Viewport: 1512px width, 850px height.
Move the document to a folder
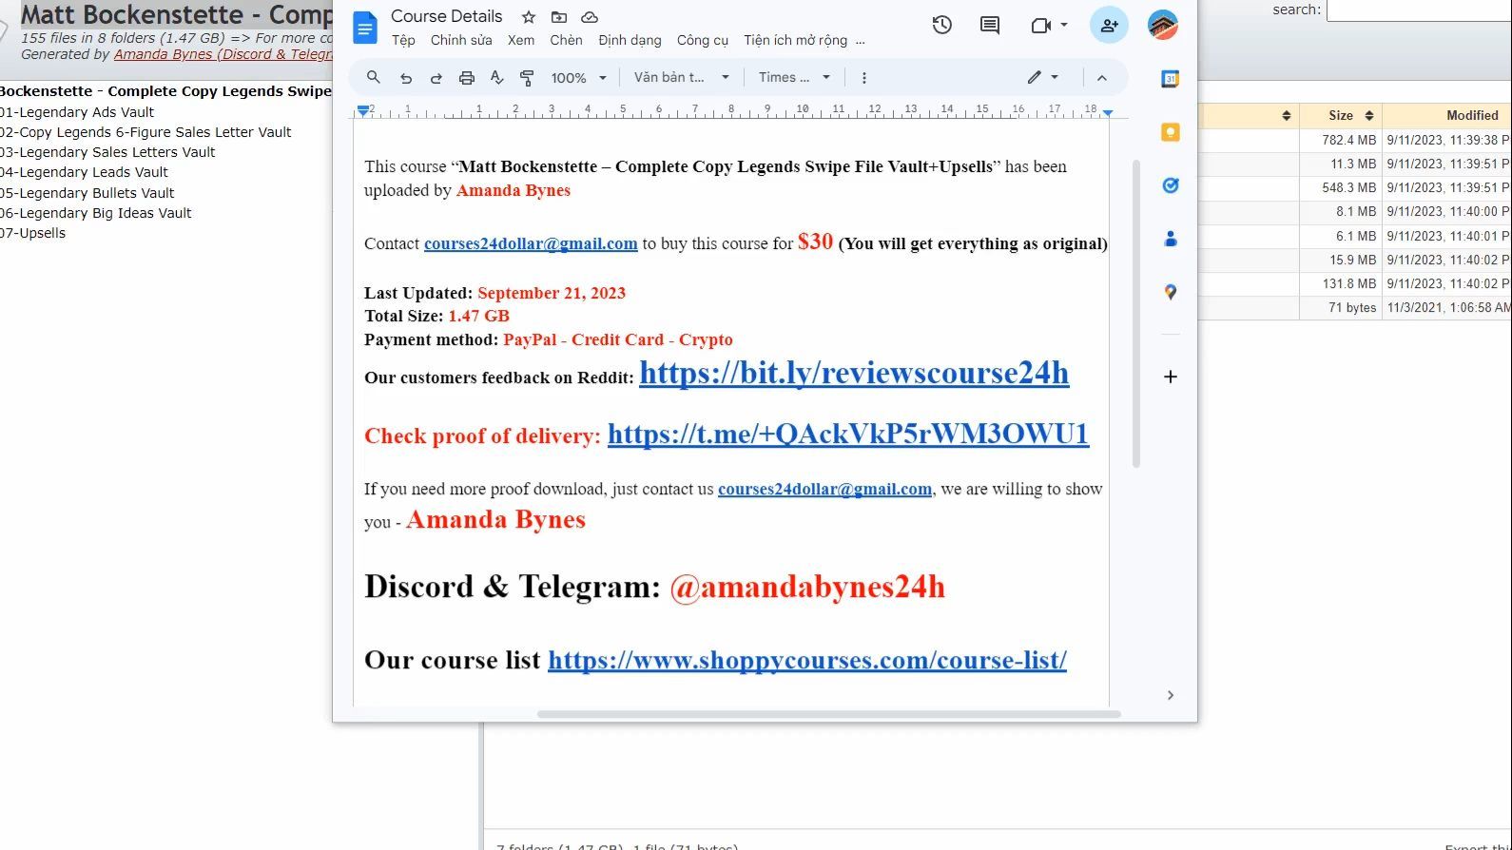559,17
